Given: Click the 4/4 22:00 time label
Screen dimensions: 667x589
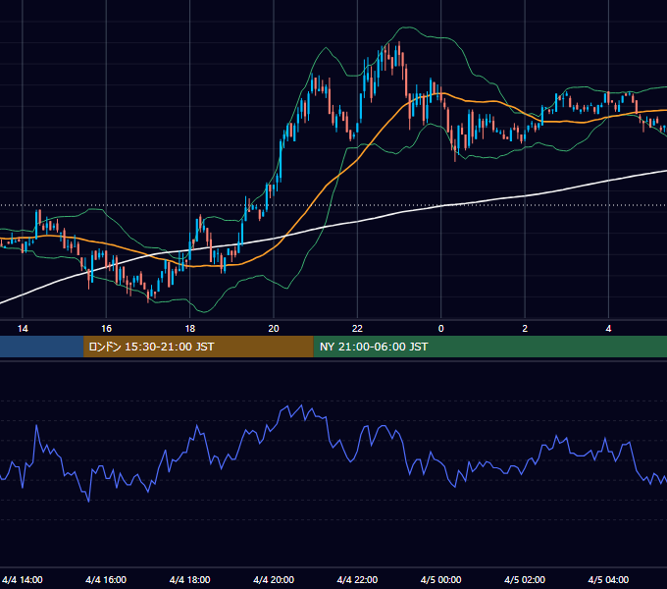Looking at the screenshot, I should pos(357,580).
